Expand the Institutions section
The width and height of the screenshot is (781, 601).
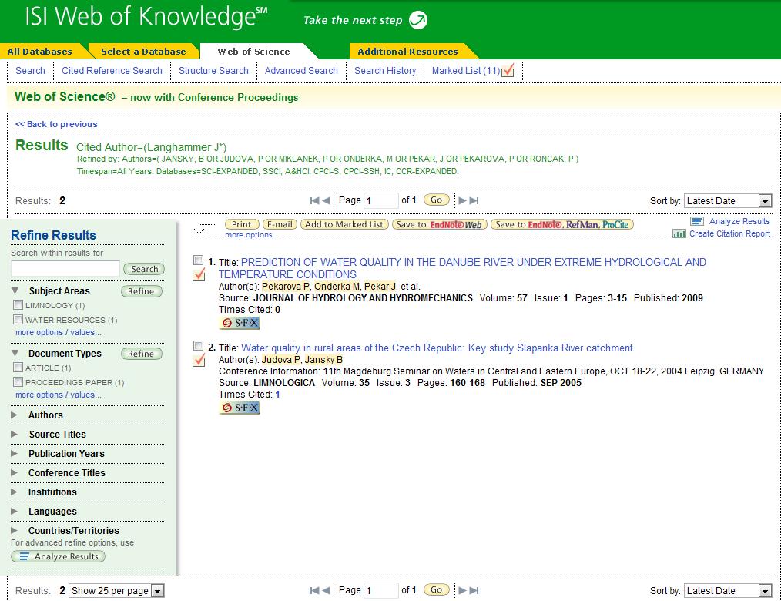[15, 492]
